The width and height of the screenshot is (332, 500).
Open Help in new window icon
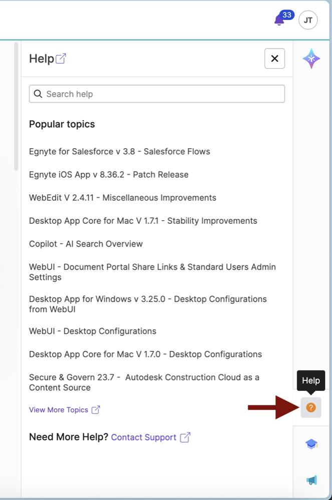tap(61, 59)
